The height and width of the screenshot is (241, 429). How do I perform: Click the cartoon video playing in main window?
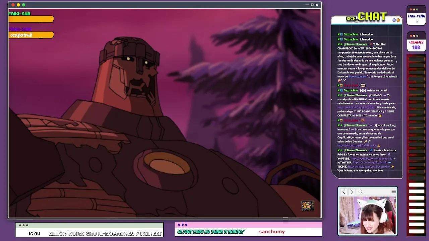[x=165, y=113]
